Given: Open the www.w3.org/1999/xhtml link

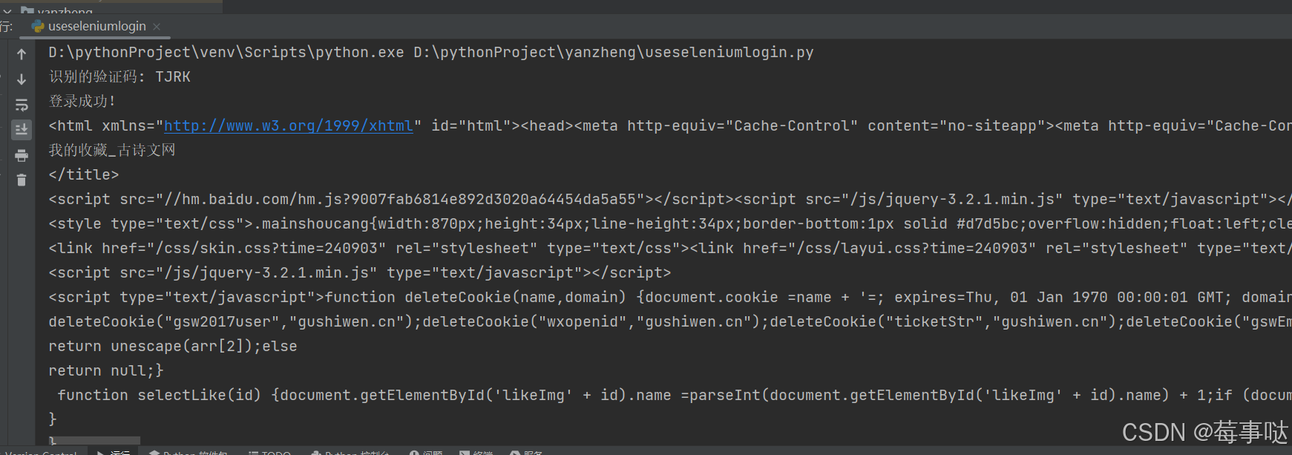Looking at the screenshot, I should coord(288,125).
